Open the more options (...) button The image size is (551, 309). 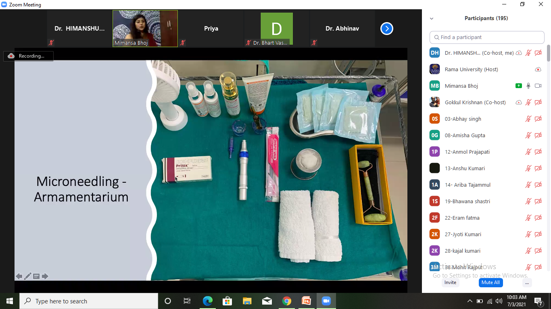[527, 282]
